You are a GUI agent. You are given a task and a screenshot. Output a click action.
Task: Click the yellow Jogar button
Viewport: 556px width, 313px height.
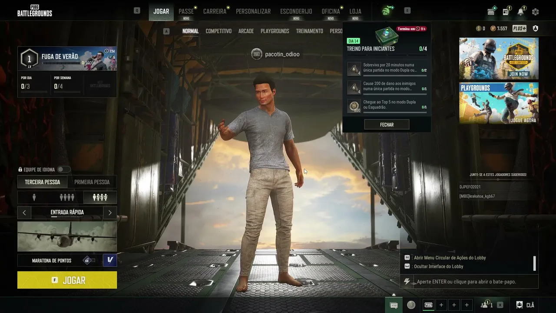[x=67, y=280]
